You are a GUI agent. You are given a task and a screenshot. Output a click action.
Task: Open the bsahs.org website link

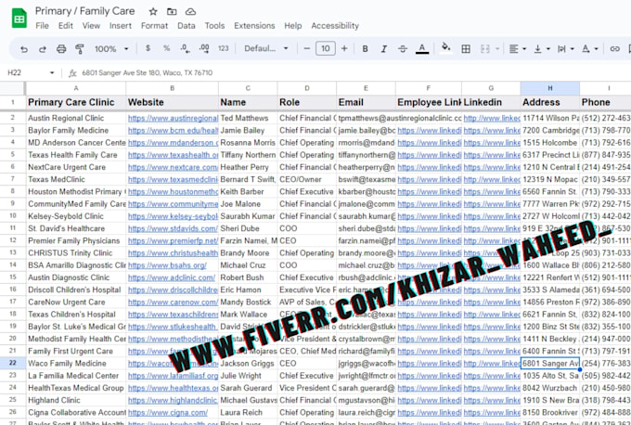(x=167, y=265)
